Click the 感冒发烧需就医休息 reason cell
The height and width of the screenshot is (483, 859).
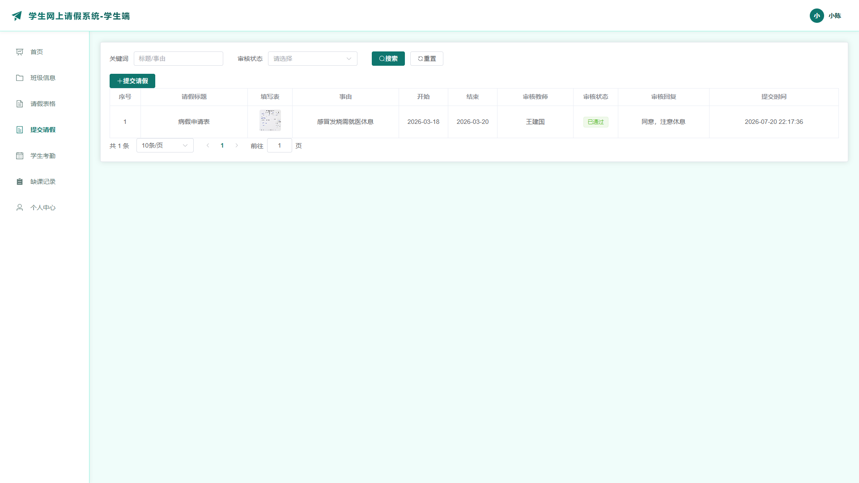click(345, 122)
